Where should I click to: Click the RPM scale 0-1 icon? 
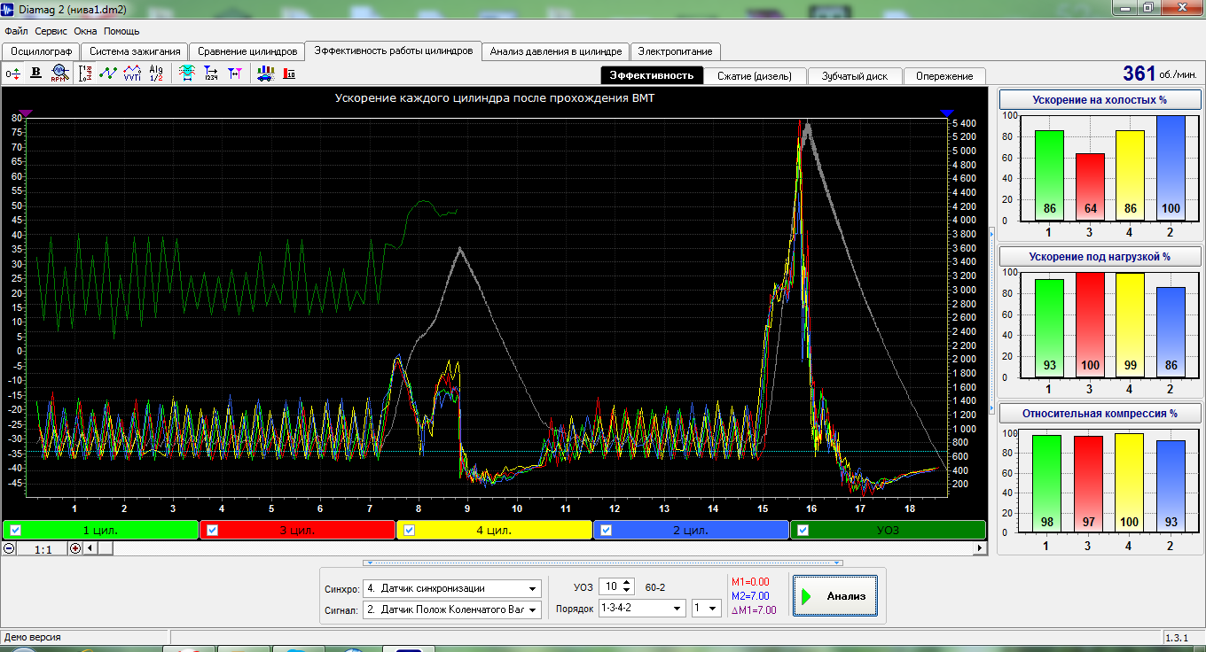point(85,74)
